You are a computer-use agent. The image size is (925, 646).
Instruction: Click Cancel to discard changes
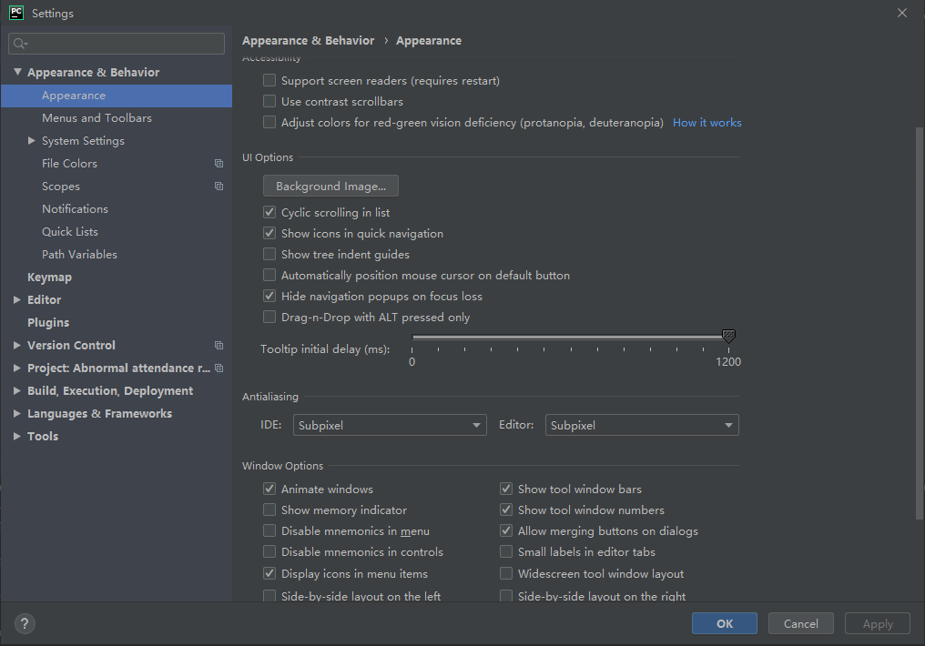click(x=800, y=623)
